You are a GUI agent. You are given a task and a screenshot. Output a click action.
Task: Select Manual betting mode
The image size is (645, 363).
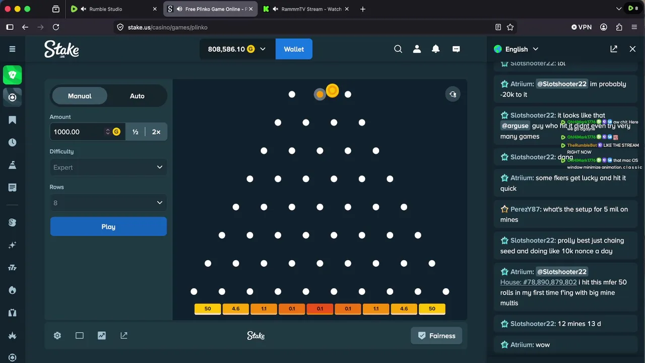point(80,96)
